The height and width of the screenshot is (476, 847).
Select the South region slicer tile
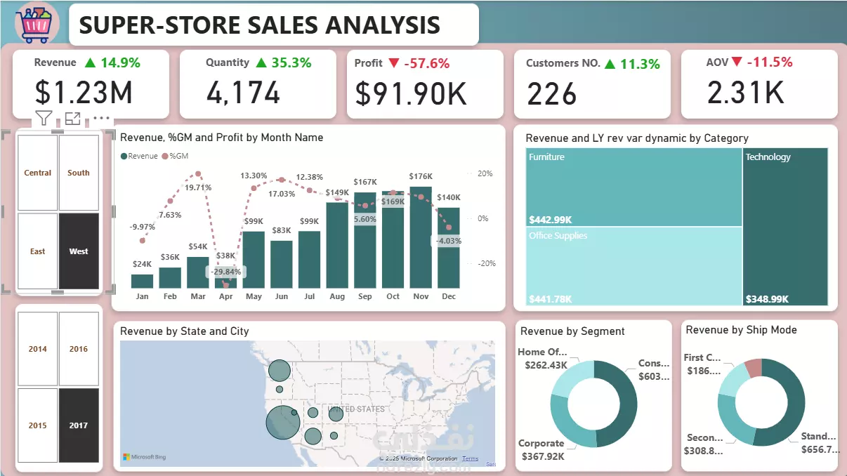tap(79, 173)
